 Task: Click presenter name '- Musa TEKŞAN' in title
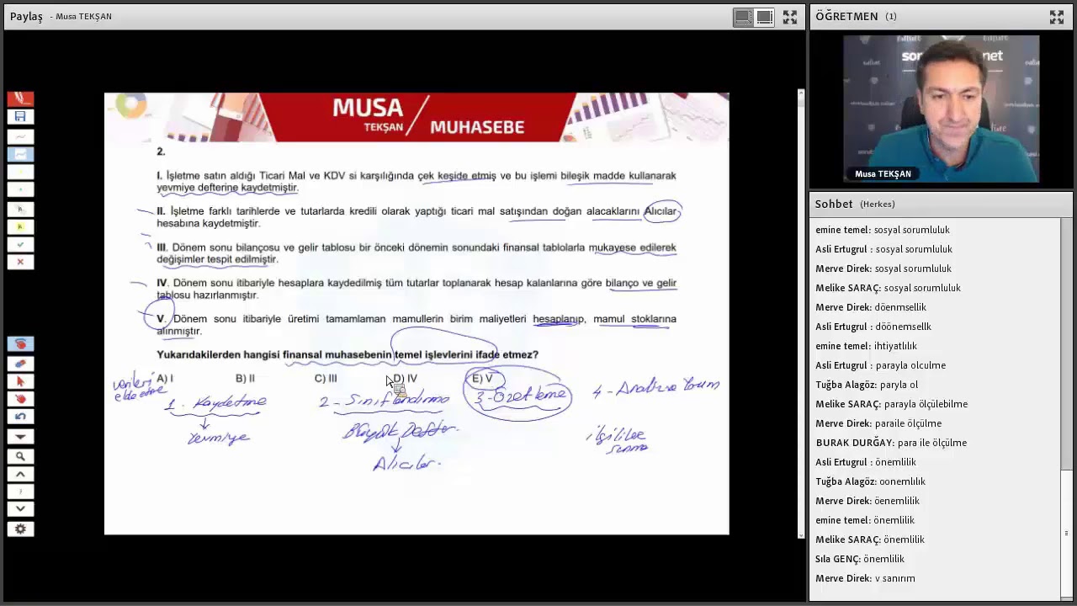coord(81,17)
